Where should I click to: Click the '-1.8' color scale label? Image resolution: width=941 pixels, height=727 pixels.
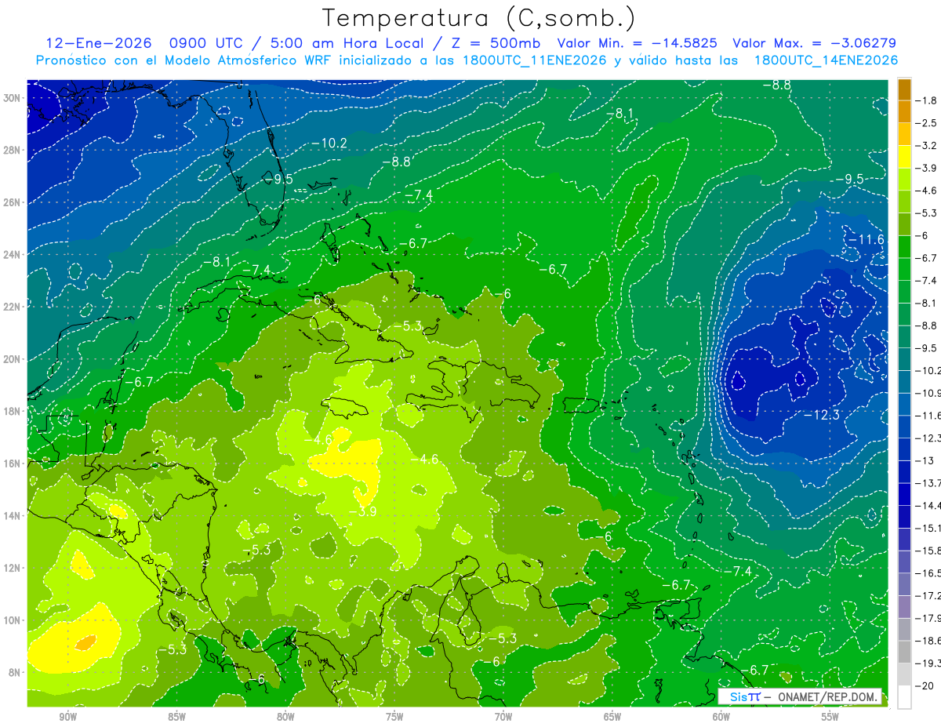pyautogui.click(x=928, y=100)
